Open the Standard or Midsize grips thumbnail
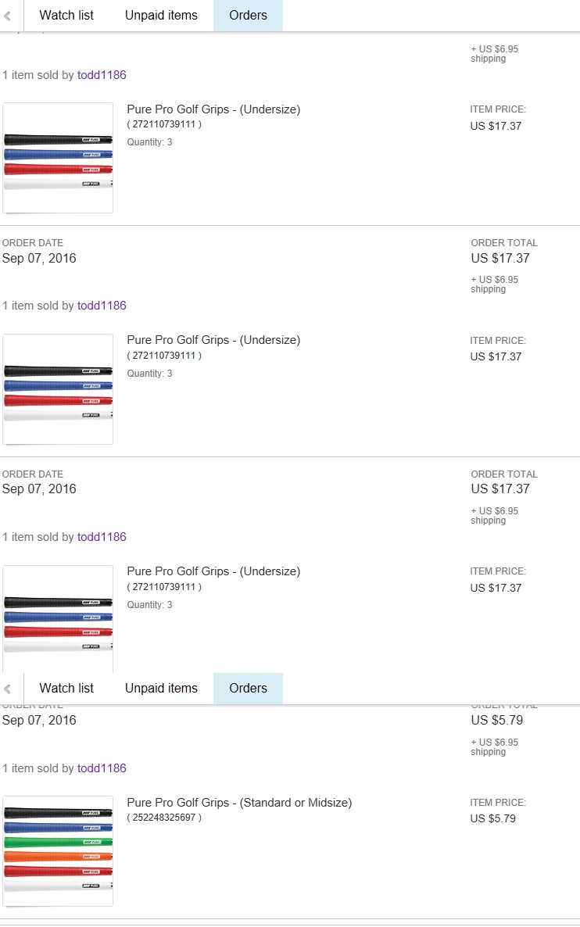This screenshot has width=580, height=927. point(58,850)
